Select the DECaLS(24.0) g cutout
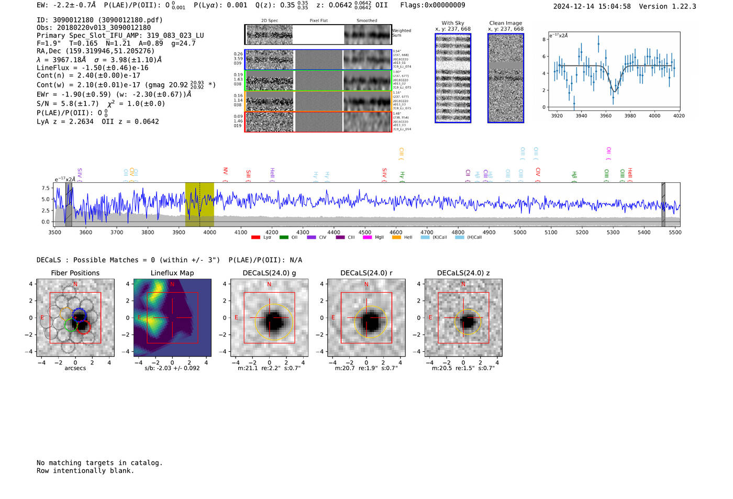 pos(269,317)
